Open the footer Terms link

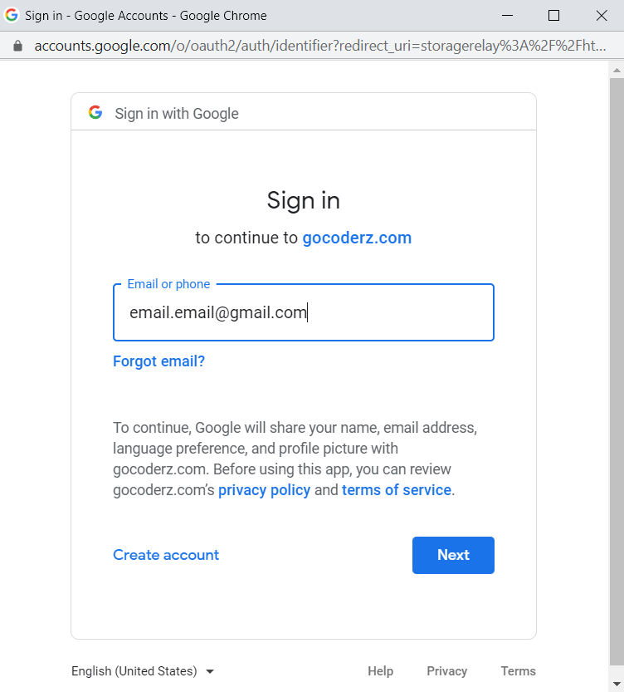tap(518, 671)
